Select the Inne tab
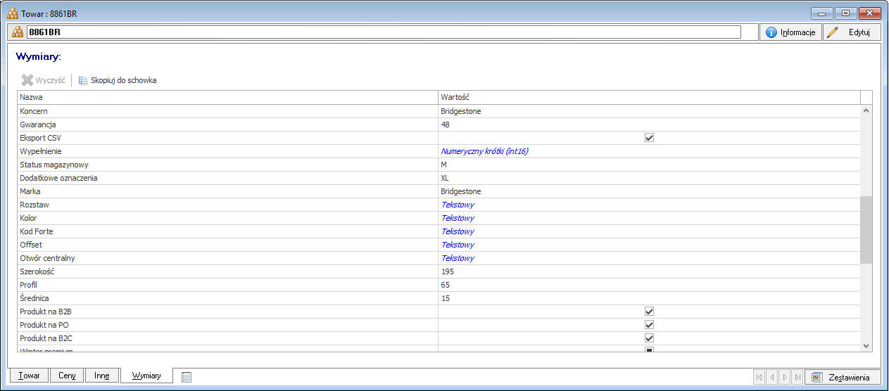889x391 pixels. pyautogui.click(x=102, y=376)
